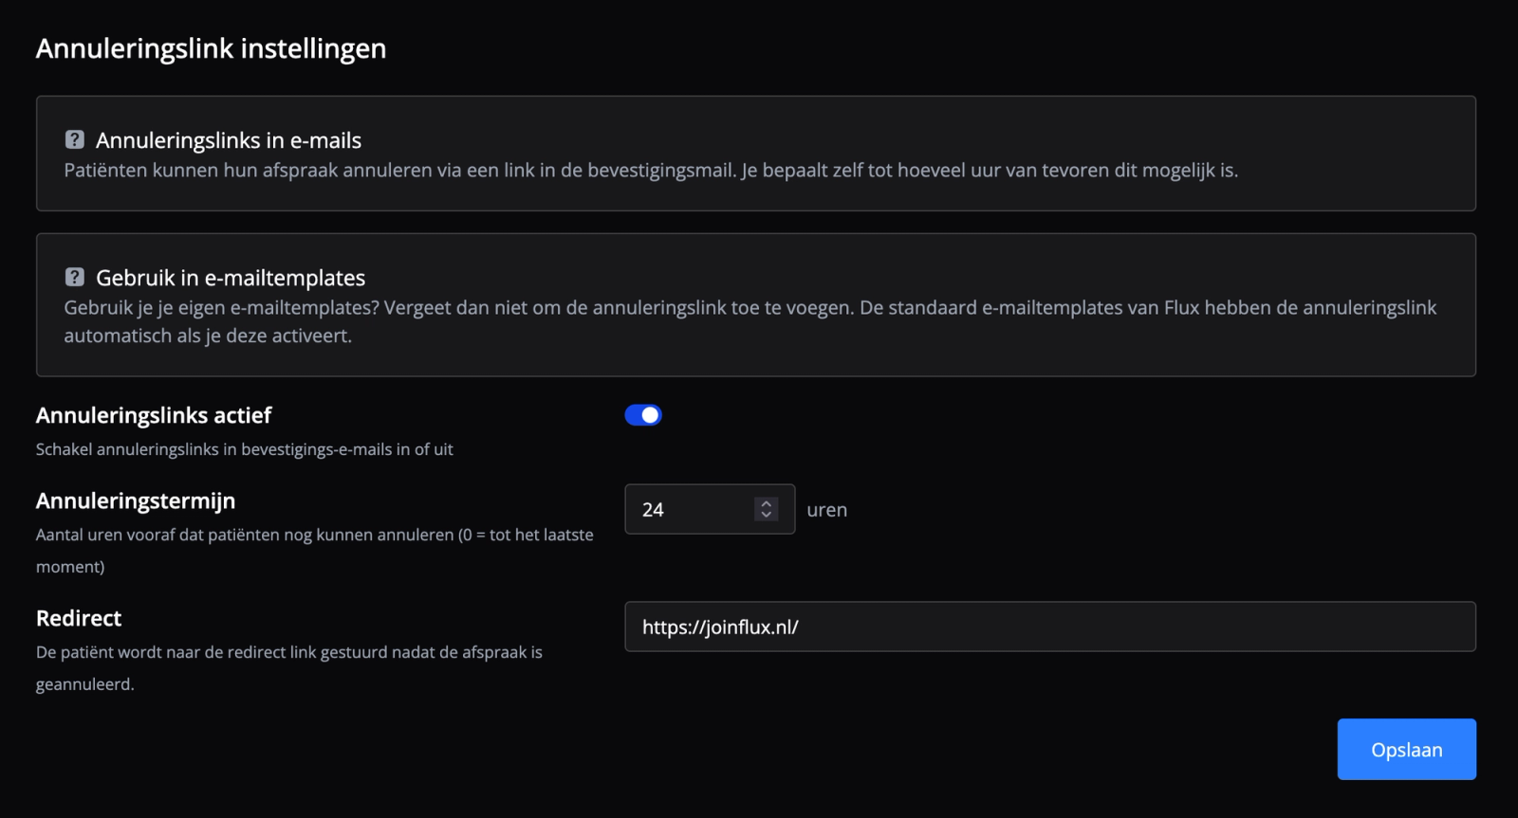1518x818 pixels.
Task: Click the blue toggle switch knob
Action: 653,414
